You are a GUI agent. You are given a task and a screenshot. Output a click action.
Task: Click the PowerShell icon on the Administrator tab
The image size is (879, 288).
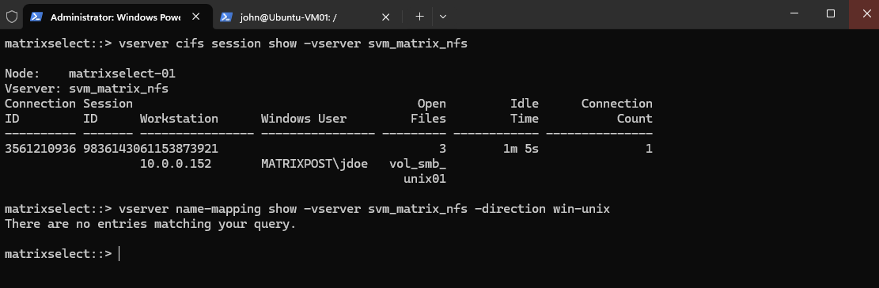pos(36,17)
